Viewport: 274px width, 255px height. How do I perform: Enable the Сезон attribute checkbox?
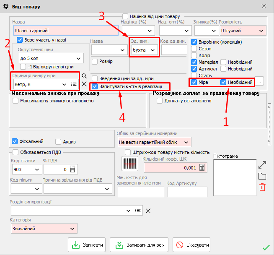click(x=194, y=49)
